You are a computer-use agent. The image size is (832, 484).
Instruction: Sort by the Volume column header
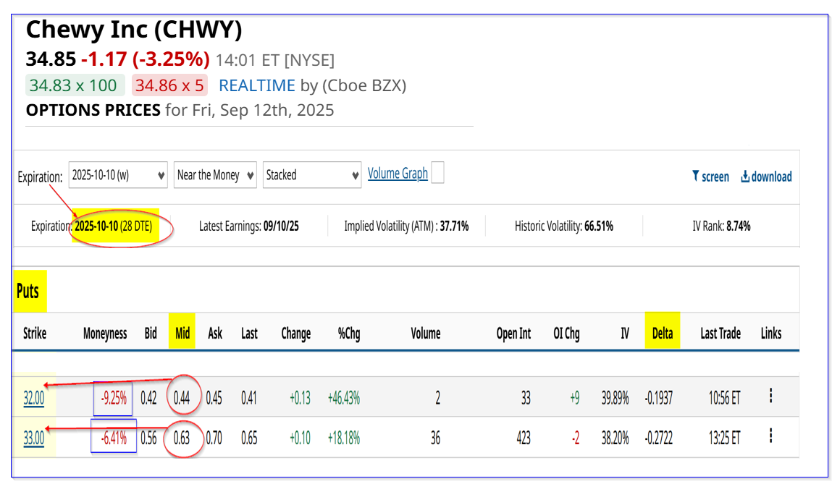tap(426, 334)
